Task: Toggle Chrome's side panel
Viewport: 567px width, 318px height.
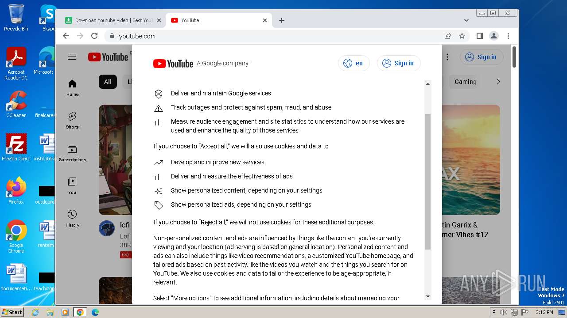Action: pyautogui.click(x=480, y=36)
